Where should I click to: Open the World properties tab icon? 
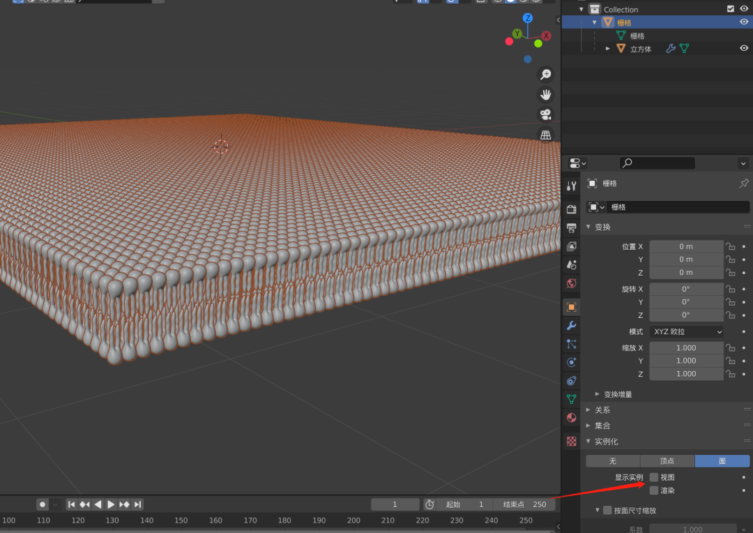click(x=572, y=283)
